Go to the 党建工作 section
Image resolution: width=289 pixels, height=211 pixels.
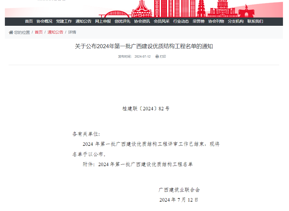[x=64, y=21]
